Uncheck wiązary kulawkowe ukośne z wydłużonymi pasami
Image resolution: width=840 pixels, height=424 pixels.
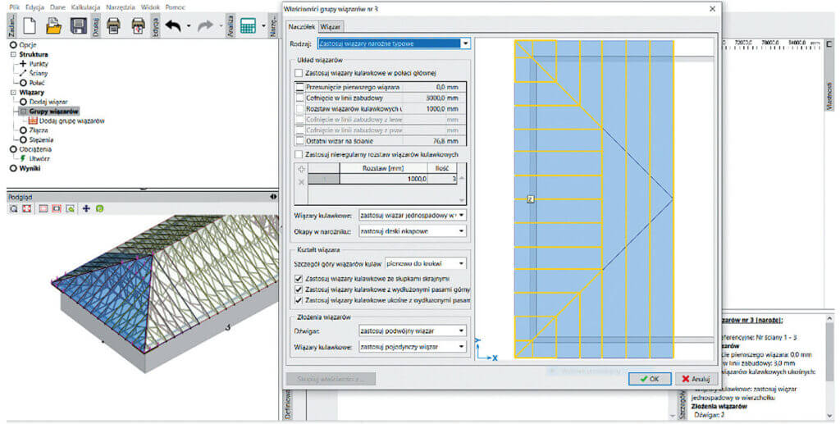[299, 300]
